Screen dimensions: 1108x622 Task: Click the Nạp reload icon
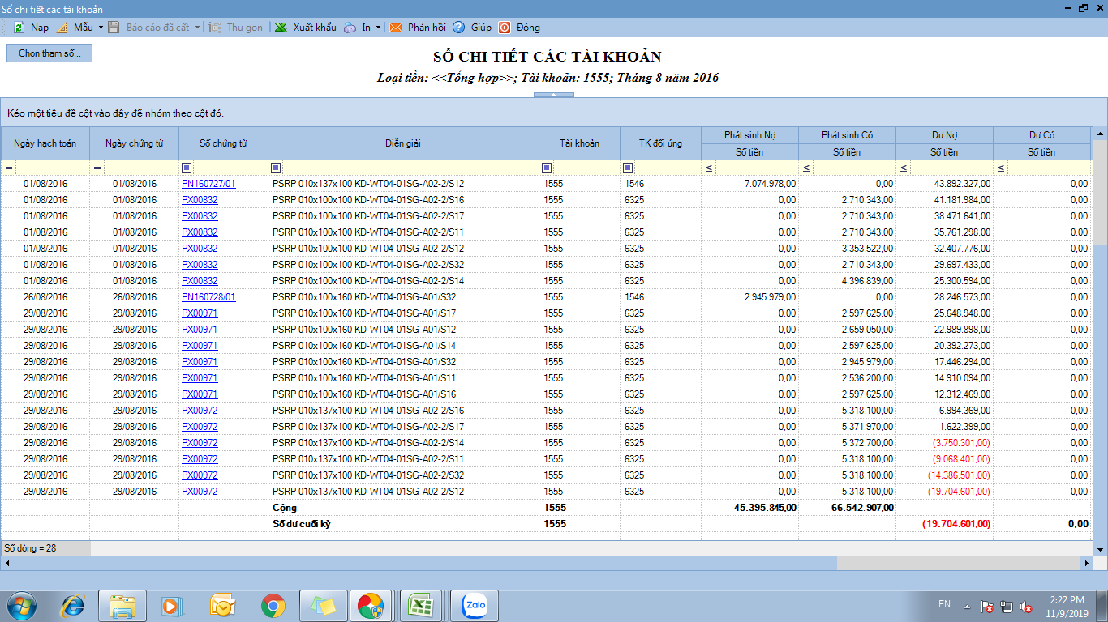point(19,28)
